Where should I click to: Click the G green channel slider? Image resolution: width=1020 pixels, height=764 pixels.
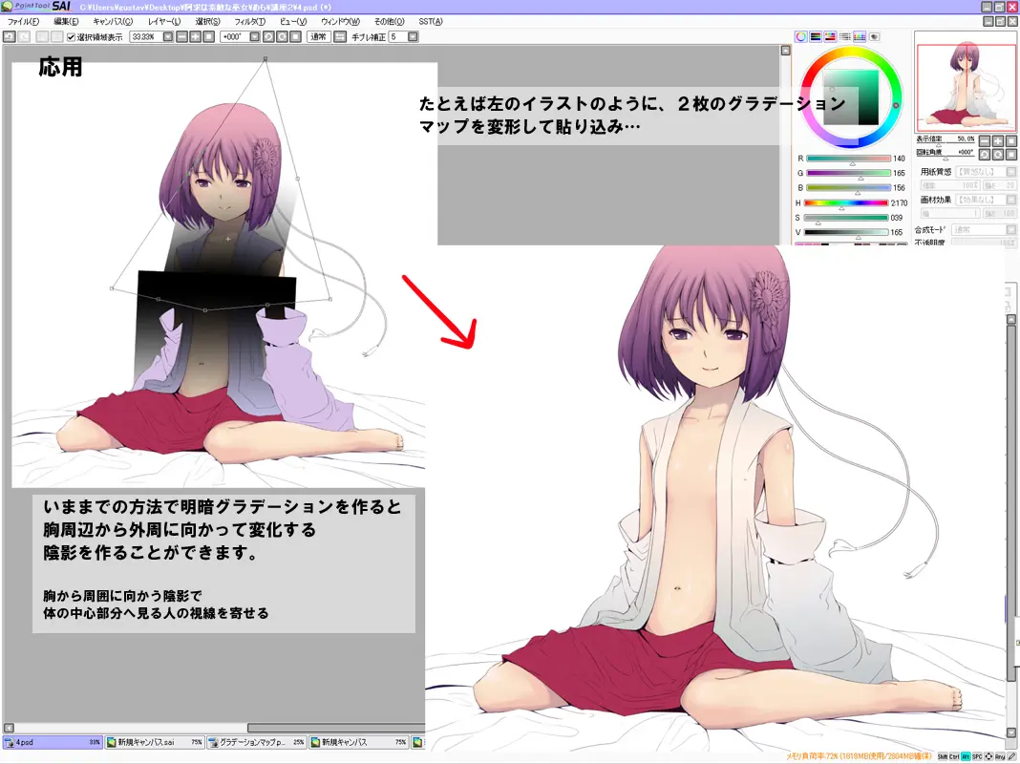(x=848, y=173)
